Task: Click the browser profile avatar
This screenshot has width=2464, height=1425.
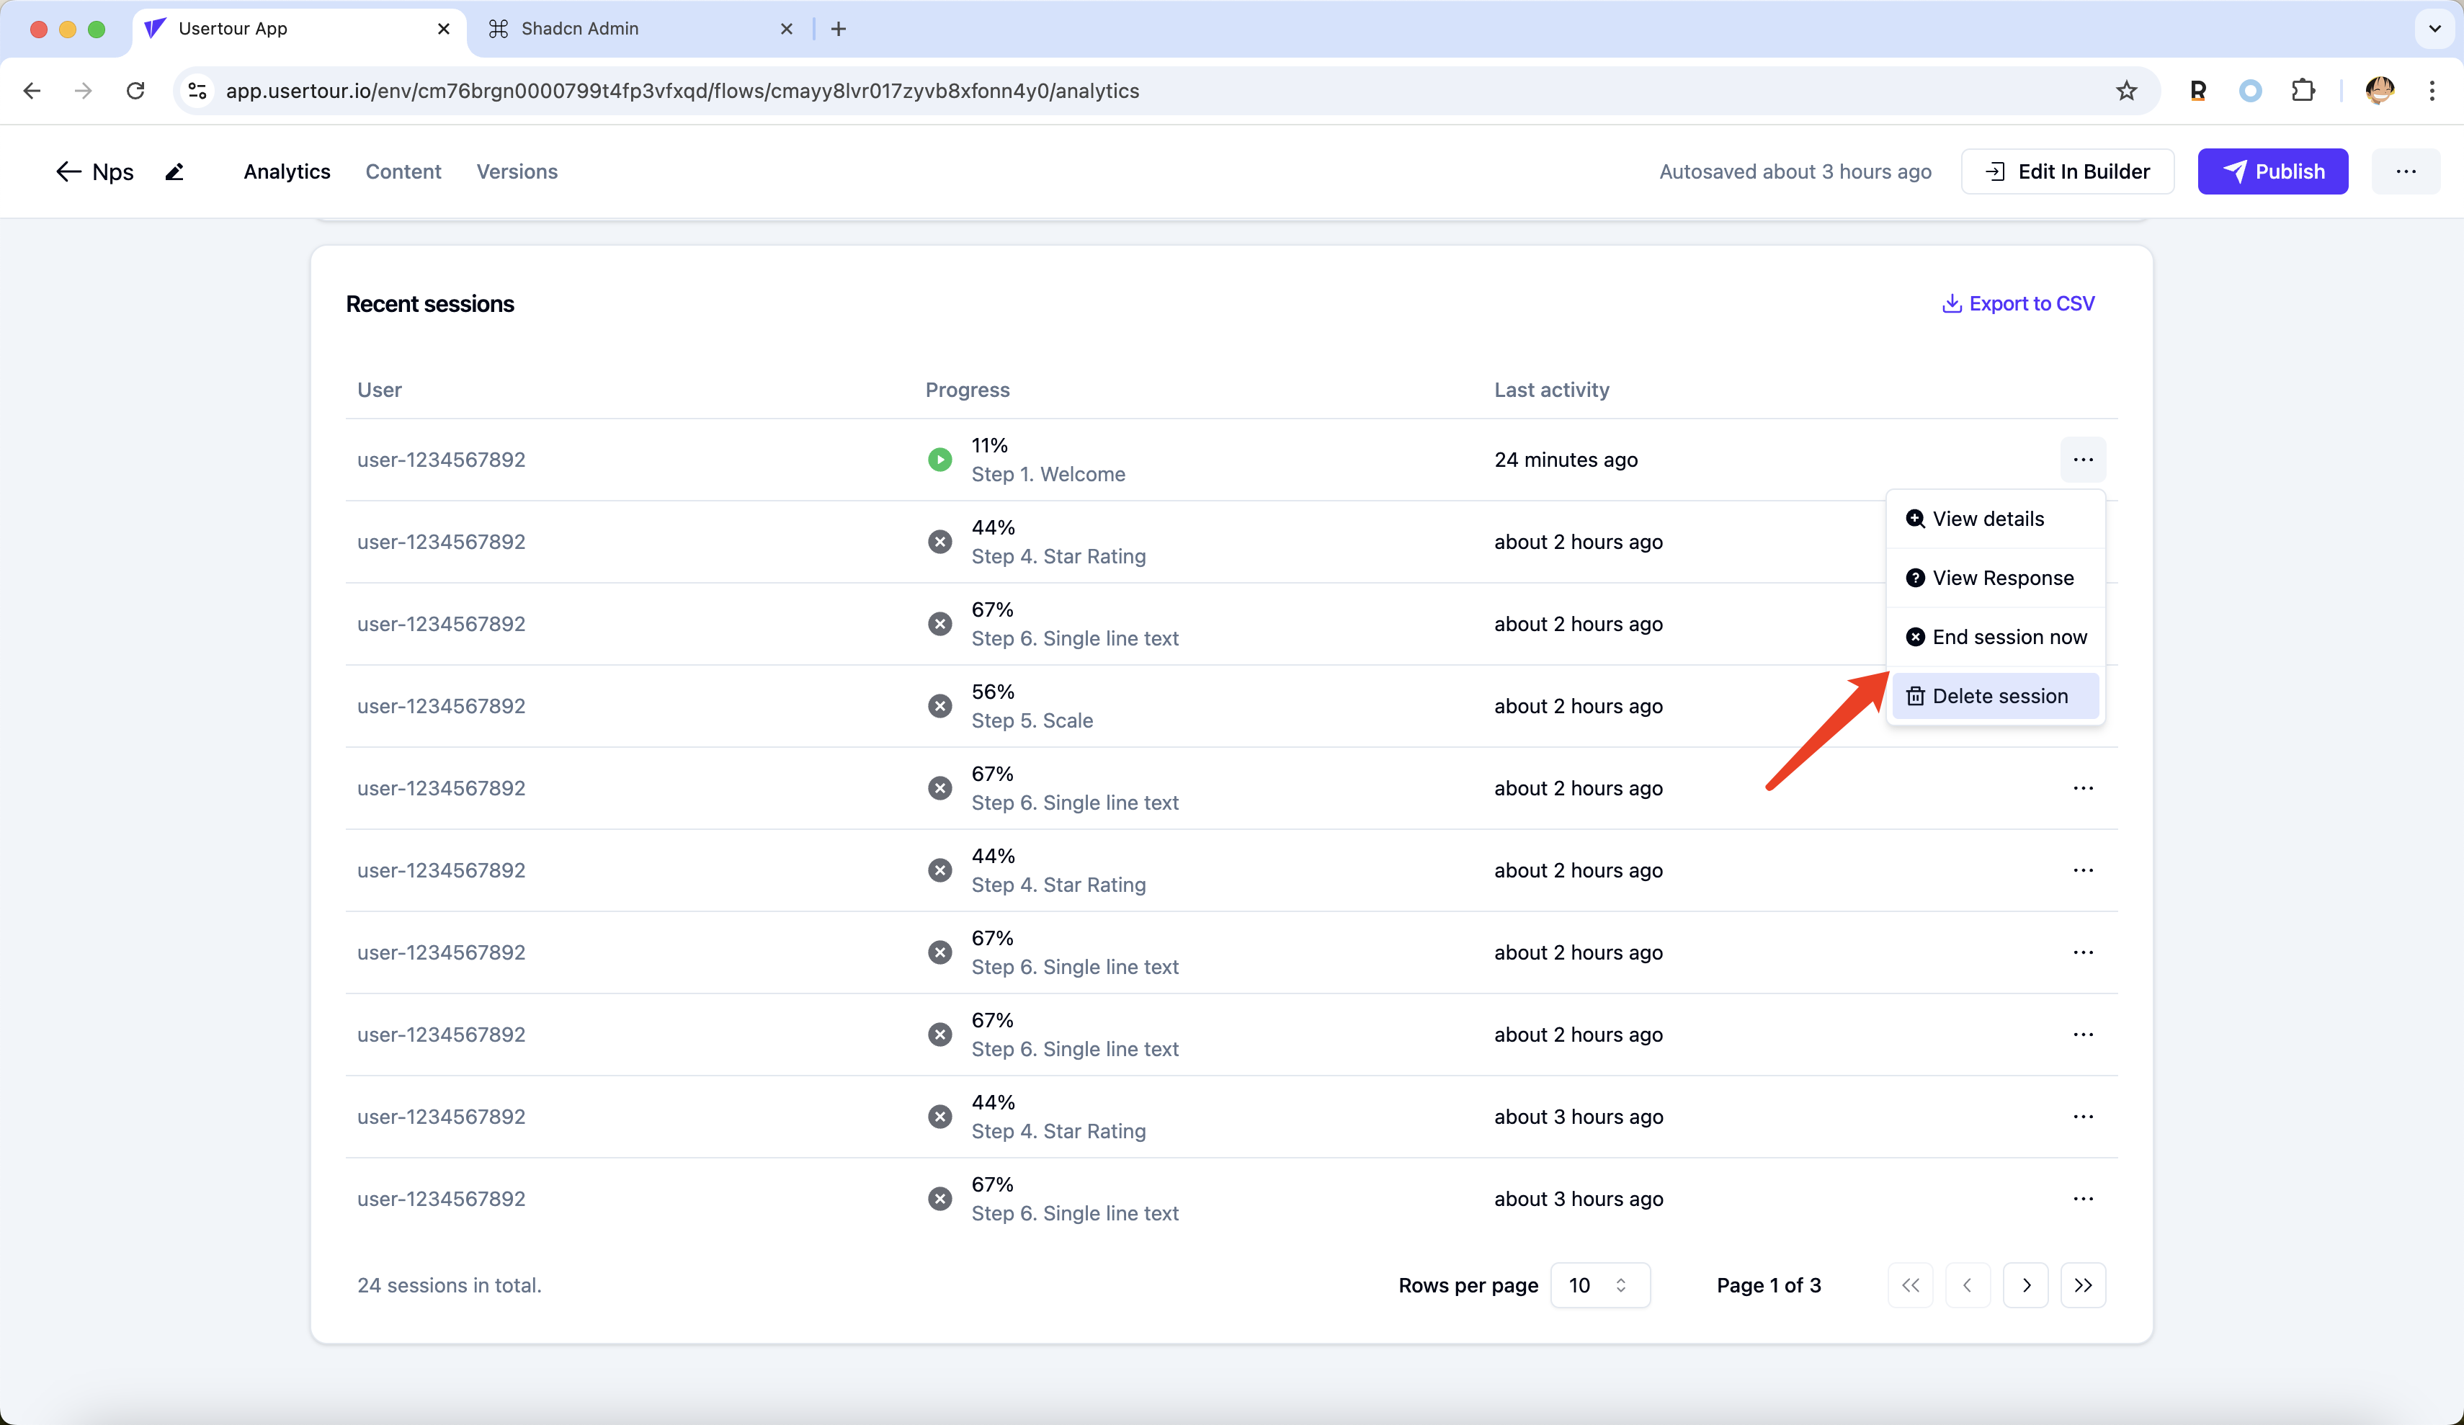Action: (2379, 91)
